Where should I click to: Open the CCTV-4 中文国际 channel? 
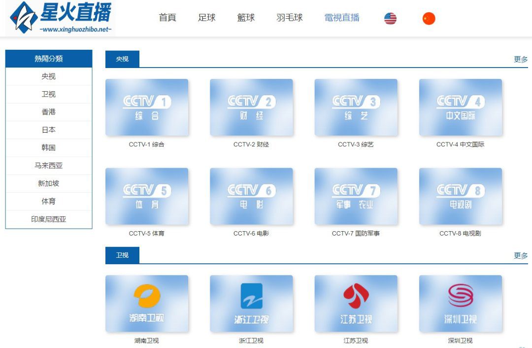point(461,107)
